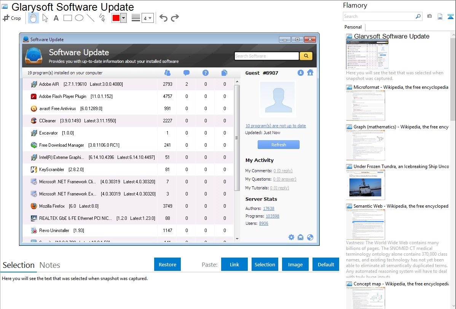This screenshot has width=456, height=309.
Task: Open the My Questions count link
Action: (285, 179)
